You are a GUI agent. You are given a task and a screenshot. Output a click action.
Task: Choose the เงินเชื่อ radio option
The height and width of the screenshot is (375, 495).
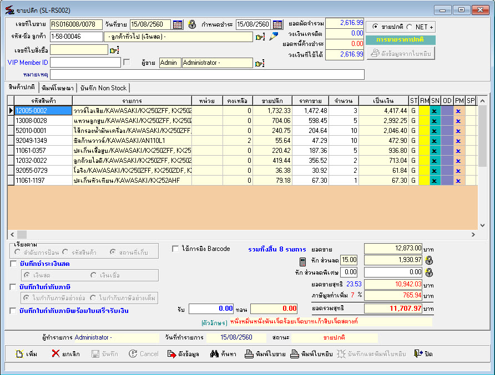[x=93, y=275]
